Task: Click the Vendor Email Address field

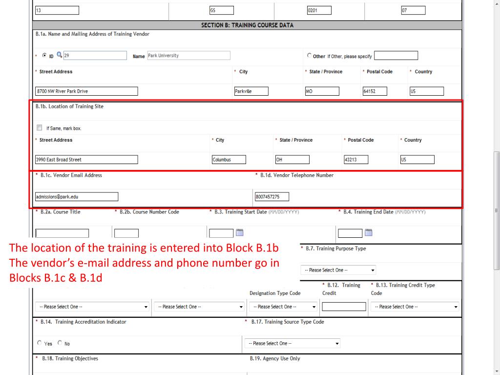Action: pyautogui.click(x=77, y=197)
